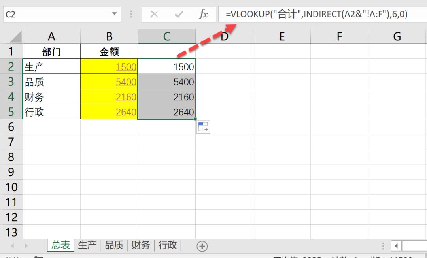Open the 财务 sheet tab
The height and width of the screenshot is (258, 427).
[141, 245]
